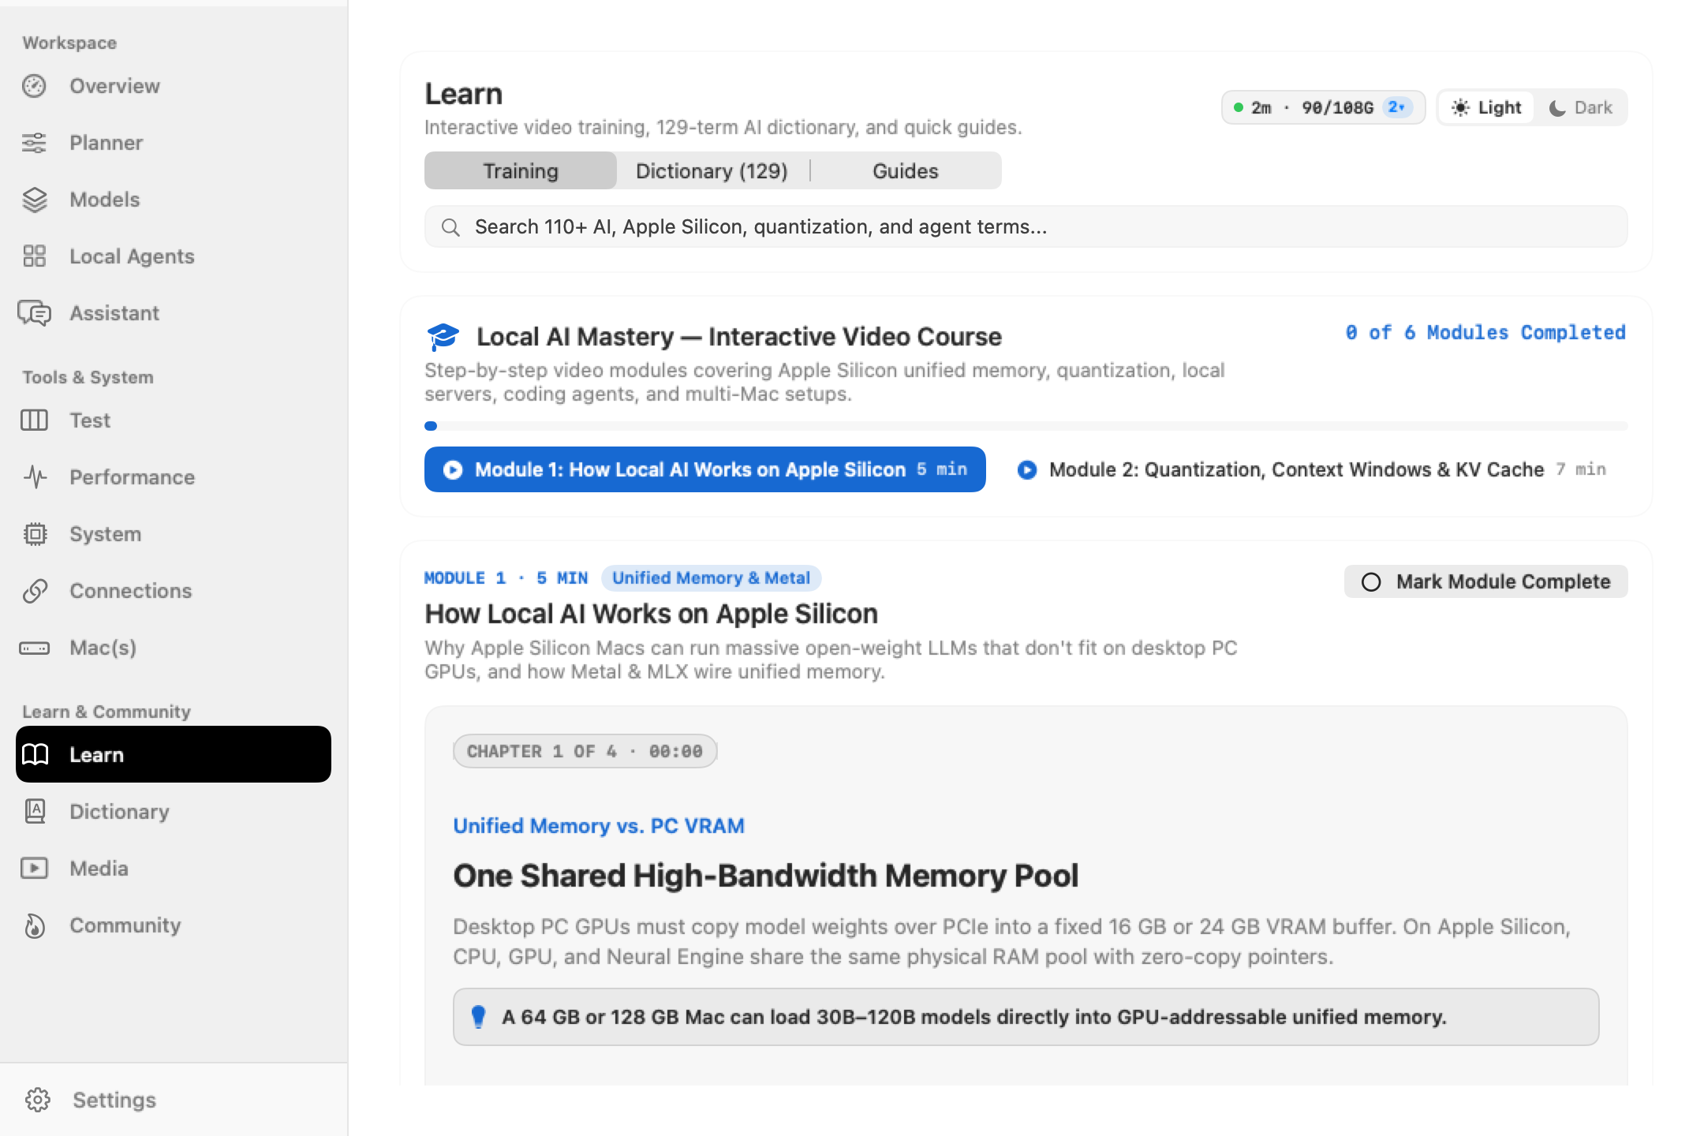Open Models via the stacked layers icon
1704x1136 pixels.
pos(34,200)
